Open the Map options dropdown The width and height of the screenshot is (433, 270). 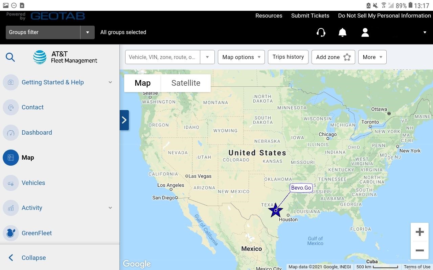tap(241, 57)
